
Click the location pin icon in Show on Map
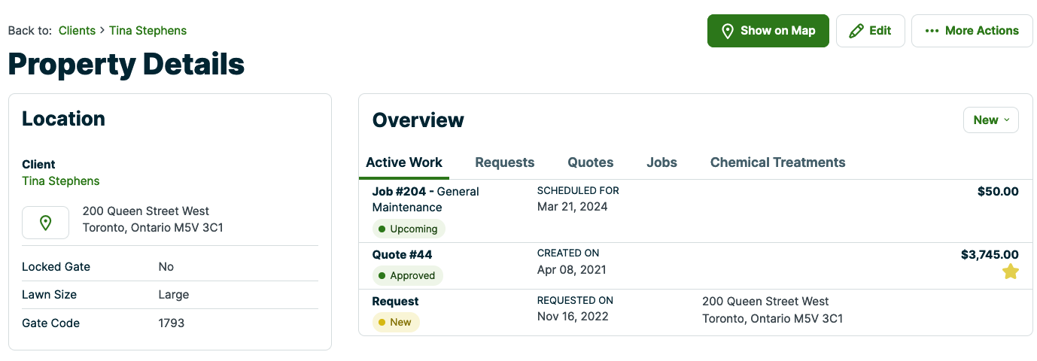727,31
